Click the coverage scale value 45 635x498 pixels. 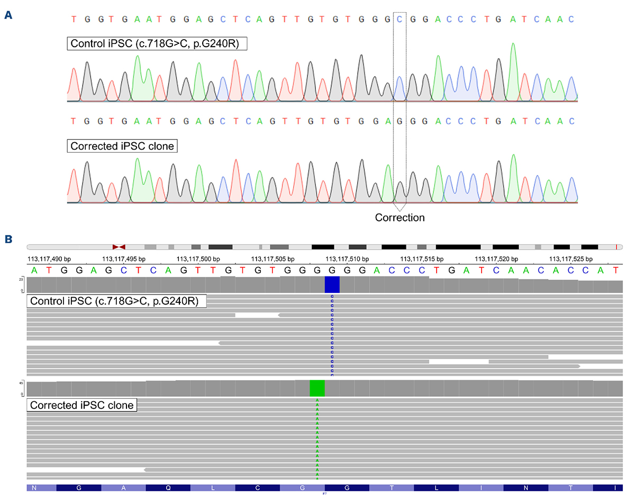click(20, 382)
